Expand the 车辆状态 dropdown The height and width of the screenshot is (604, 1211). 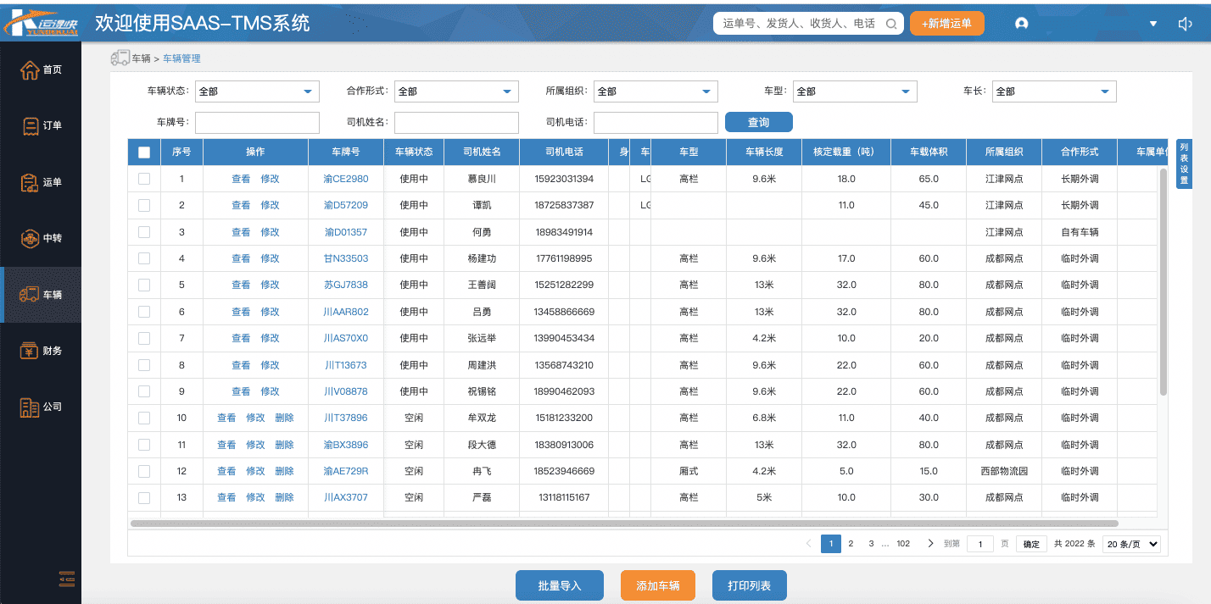click(x=257, y=91)
